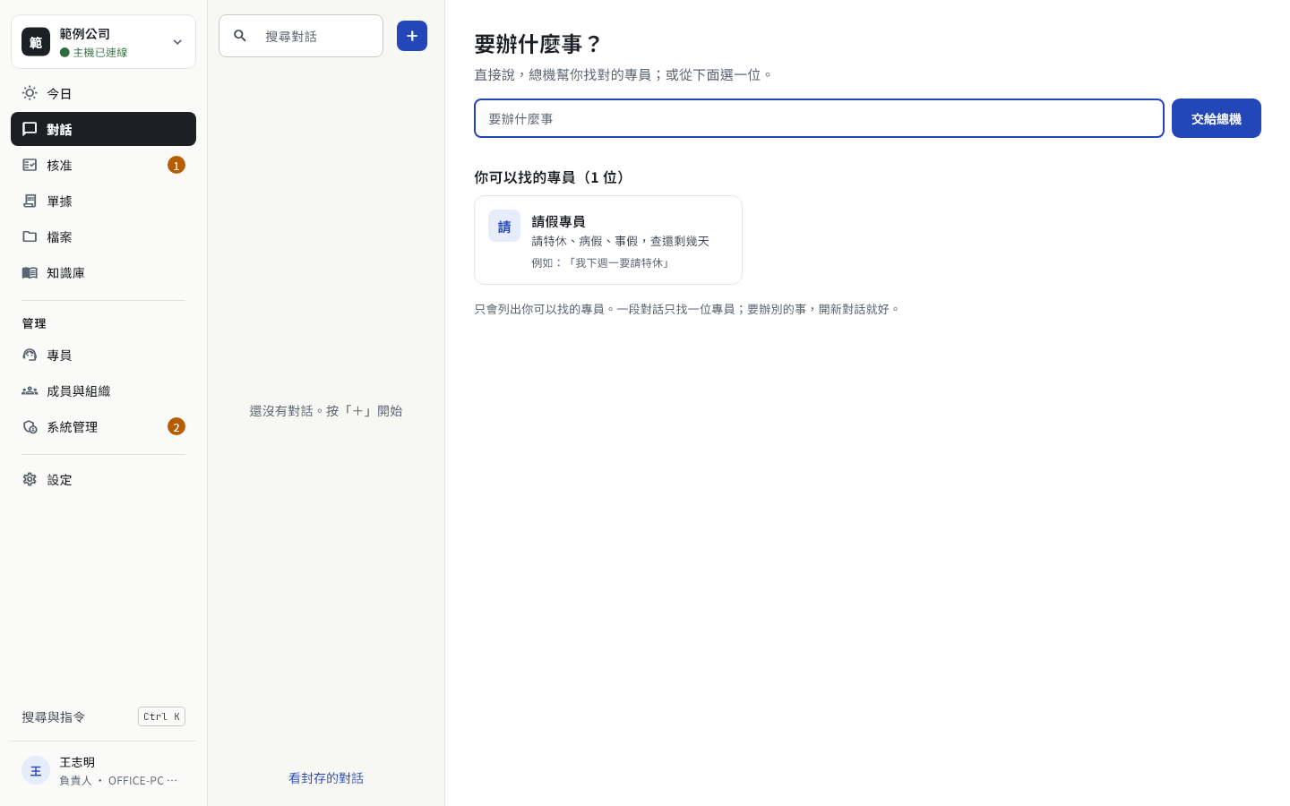
Task: Expand the 範例公司 workspace dropdown chevron
Action: pos(177,42)
